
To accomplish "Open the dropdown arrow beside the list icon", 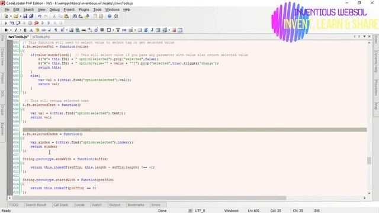I will 135,30.
